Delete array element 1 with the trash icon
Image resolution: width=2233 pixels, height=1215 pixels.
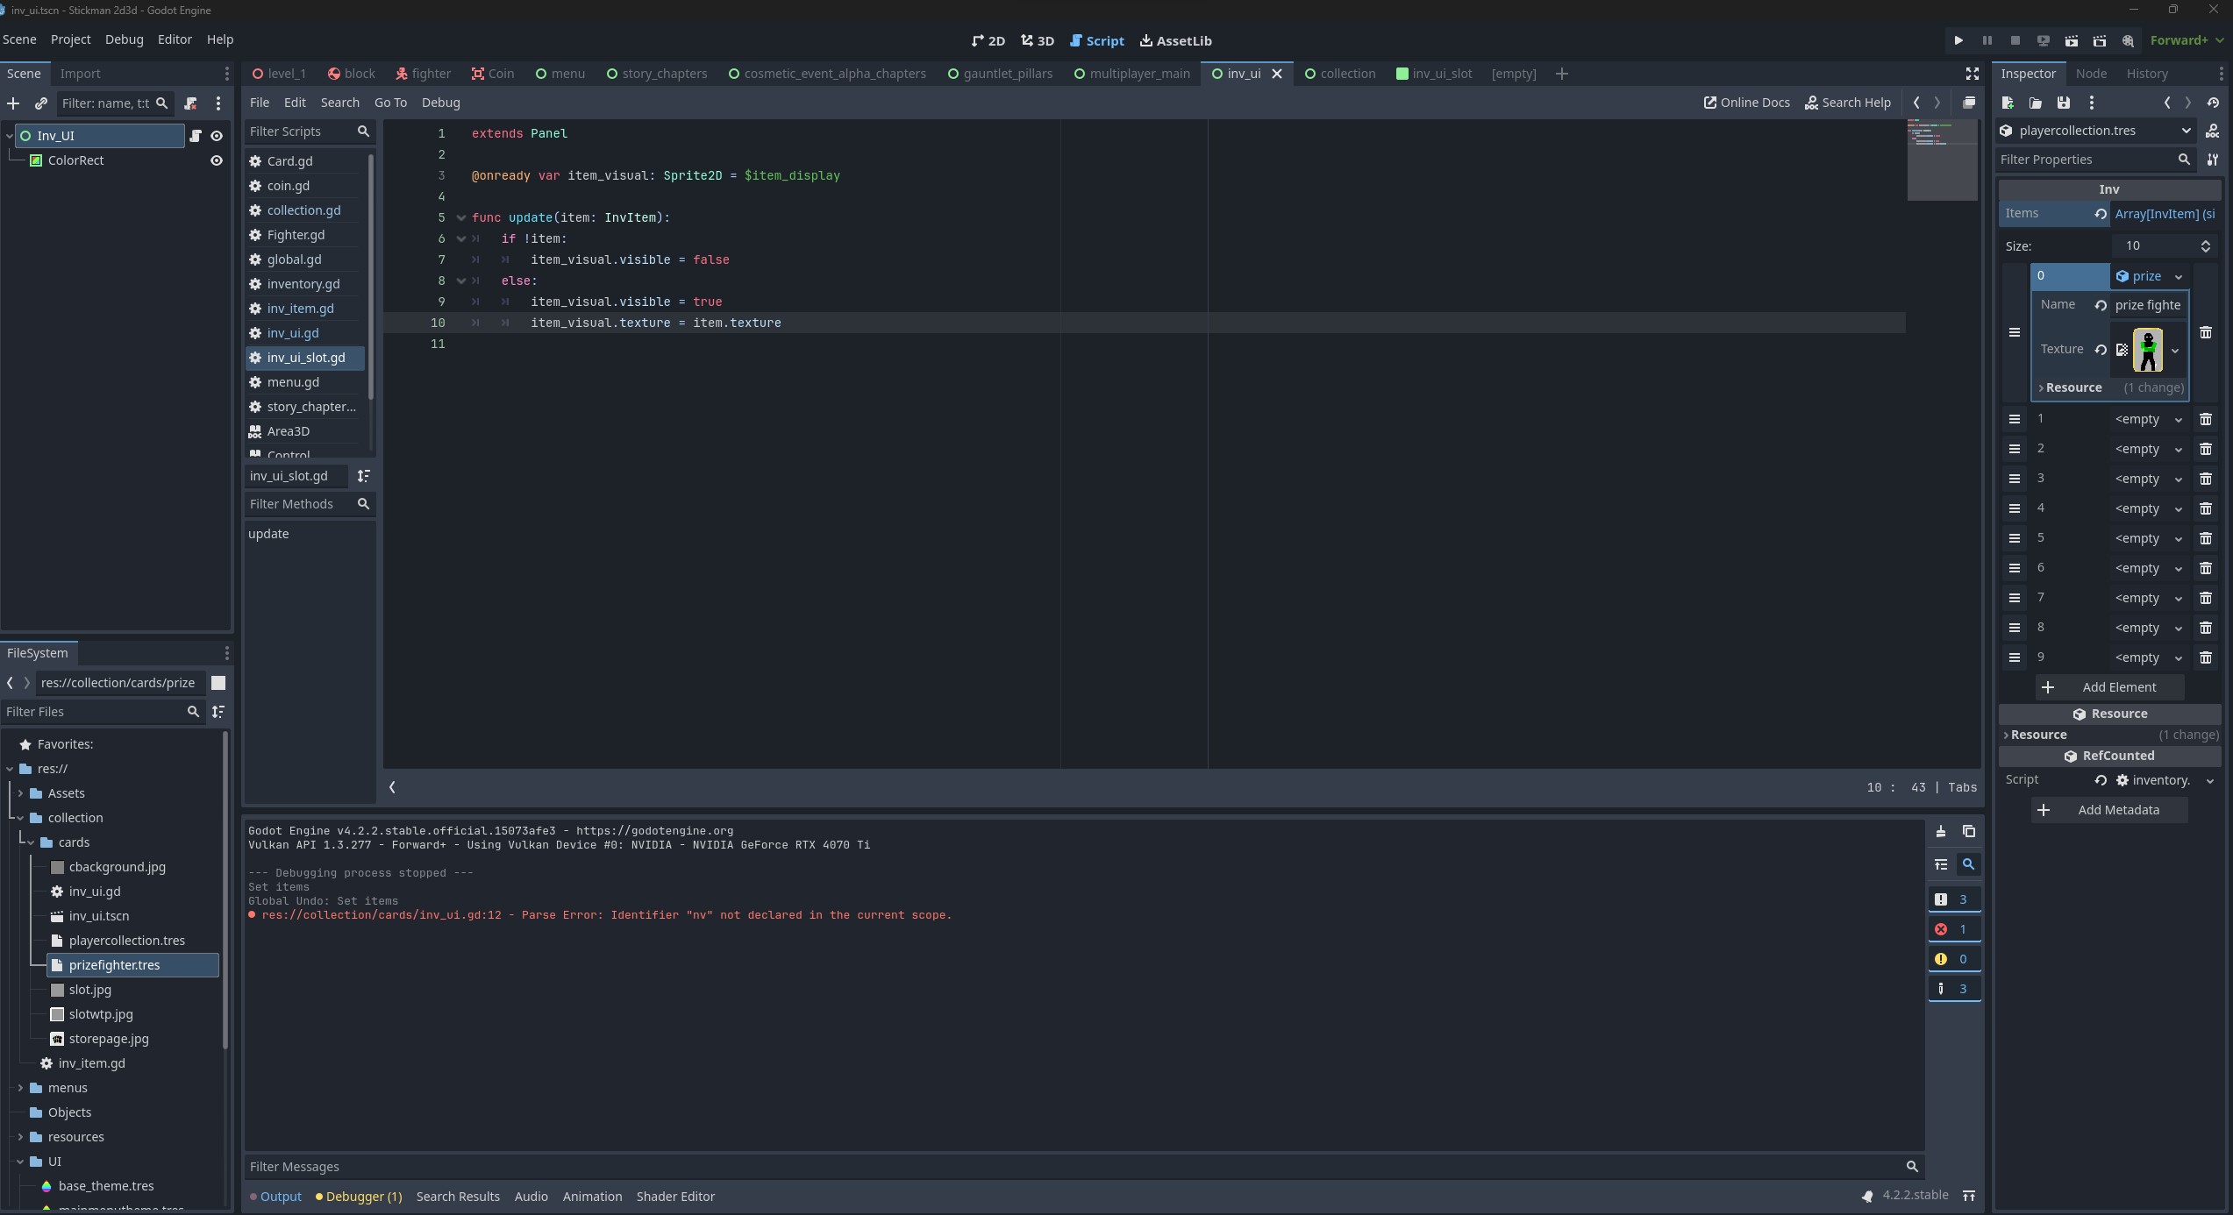click(x=2205, y=419)
